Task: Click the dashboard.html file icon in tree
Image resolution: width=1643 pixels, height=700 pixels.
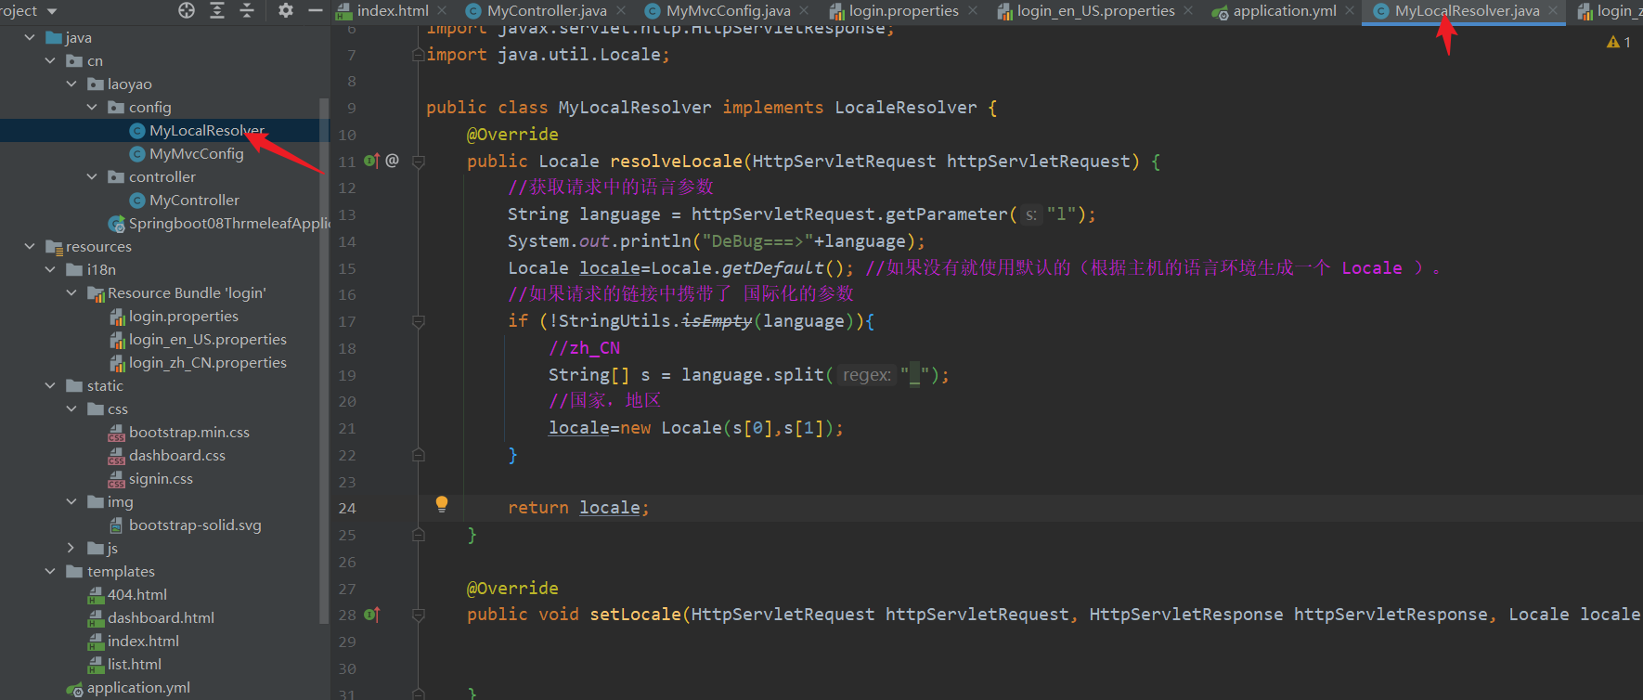Action: 96,618
